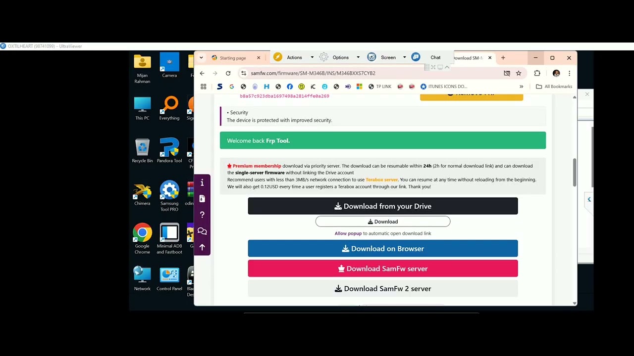The width and height of the screenshot is (634, 356).
Task: Open the Mijan Rahman folder on desktop
Action: pos(142,69)
